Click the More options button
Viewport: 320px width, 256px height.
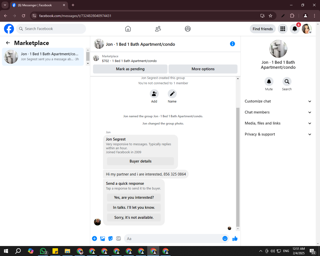[203, 69]
